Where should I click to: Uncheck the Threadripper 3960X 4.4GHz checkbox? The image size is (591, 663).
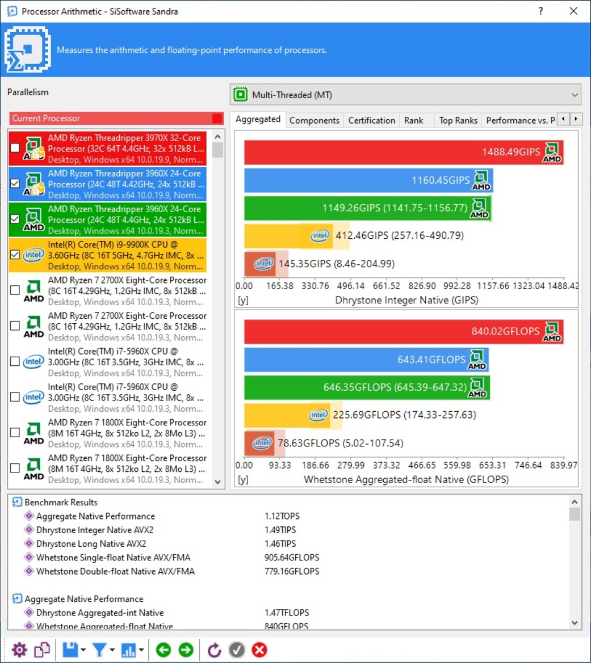[x=15, y=219]
